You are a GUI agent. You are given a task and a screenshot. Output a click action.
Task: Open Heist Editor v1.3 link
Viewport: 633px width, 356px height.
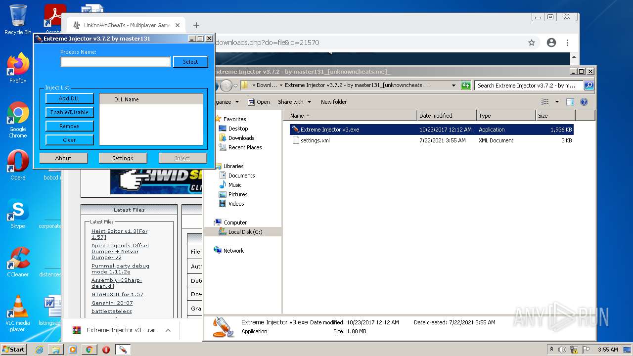[119, 234]
